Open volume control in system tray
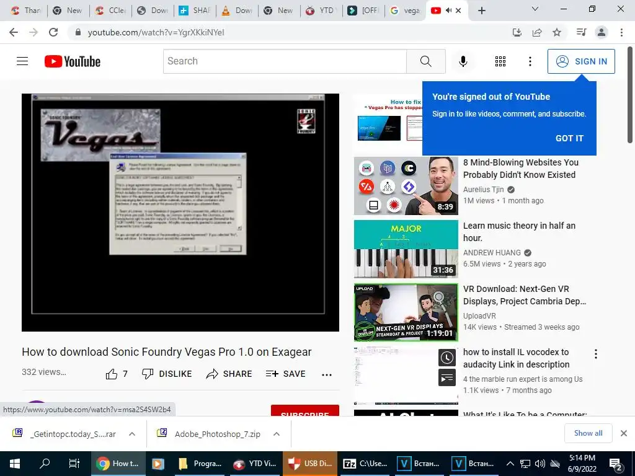The width and height of the screenshot is (635, 476). click(x=540, y=464)
